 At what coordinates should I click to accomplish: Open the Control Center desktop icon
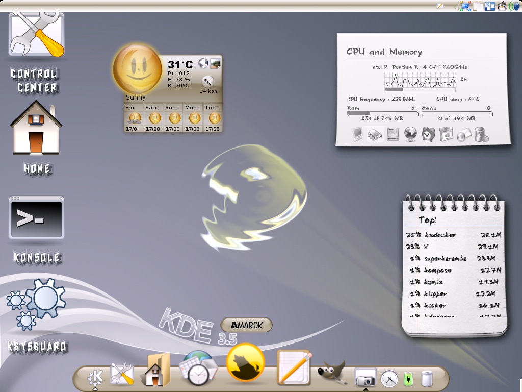pyautogui.click(x=36, y=35)
